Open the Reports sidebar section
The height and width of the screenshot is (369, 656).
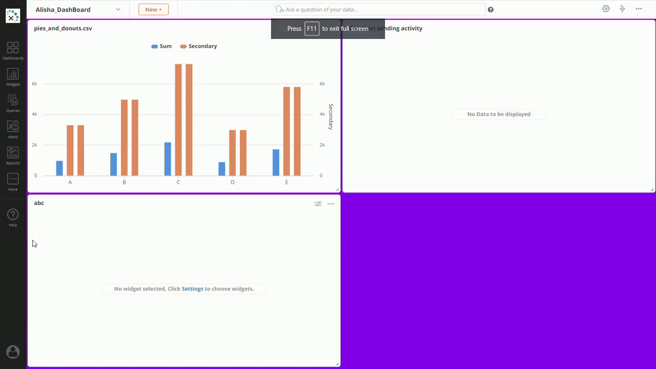(13, 155)
